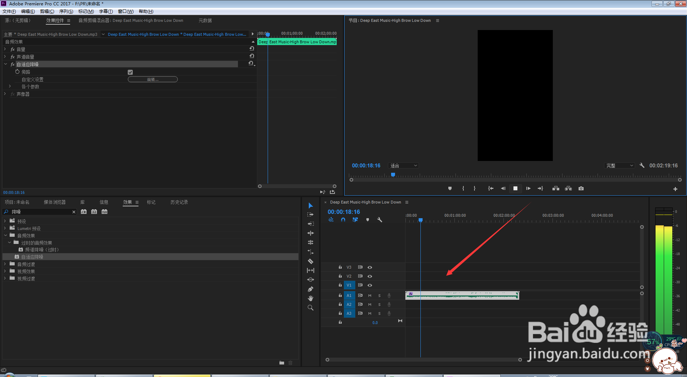
Task: Clear the 降噪 search field
Action: pos(74,212)
